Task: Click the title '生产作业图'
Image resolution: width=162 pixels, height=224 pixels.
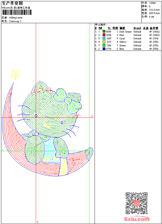Action: pos(12,3)
